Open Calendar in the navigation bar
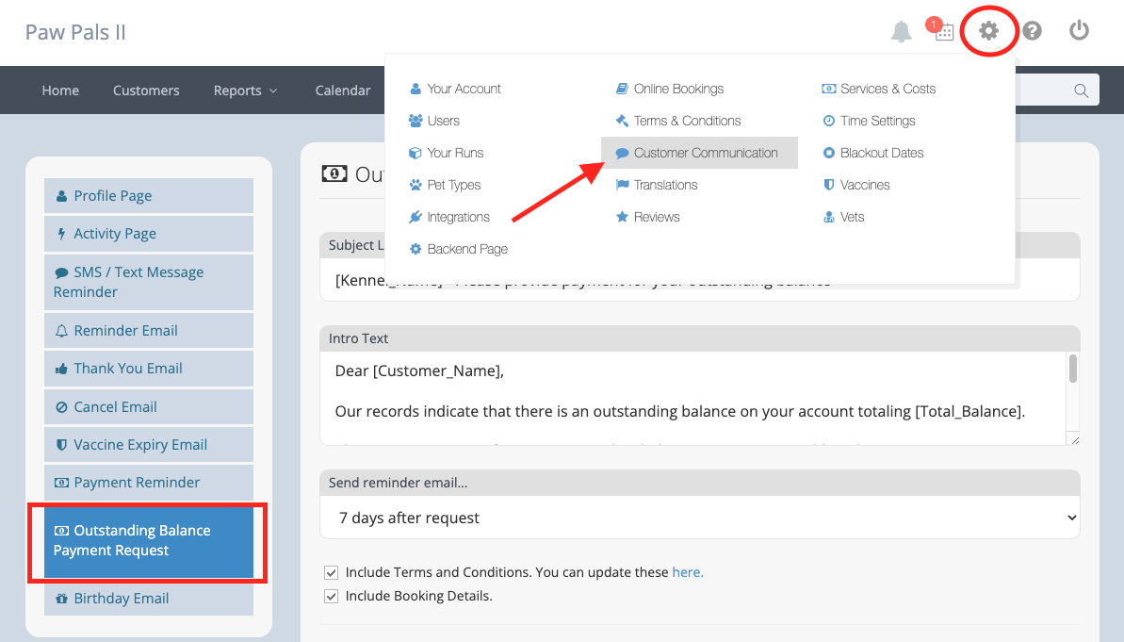Viewport: 1124px width, 642px height. [343, 91]
